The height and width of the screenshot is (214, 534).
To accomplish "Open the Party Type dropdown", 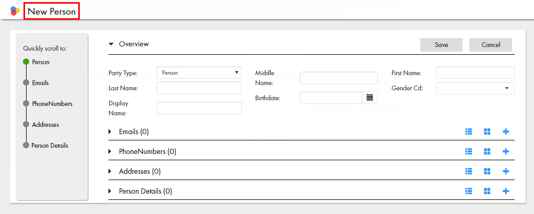I will point(199,73).
